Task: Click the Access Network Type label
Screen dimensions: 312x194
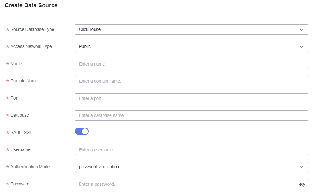Action: 31,47
